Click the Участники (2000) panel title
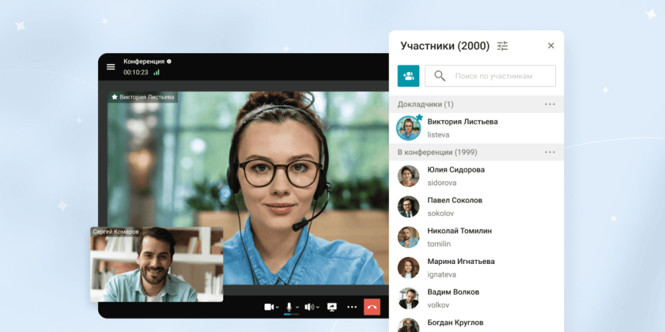This screenshot has width=665, height=332. 445,46
